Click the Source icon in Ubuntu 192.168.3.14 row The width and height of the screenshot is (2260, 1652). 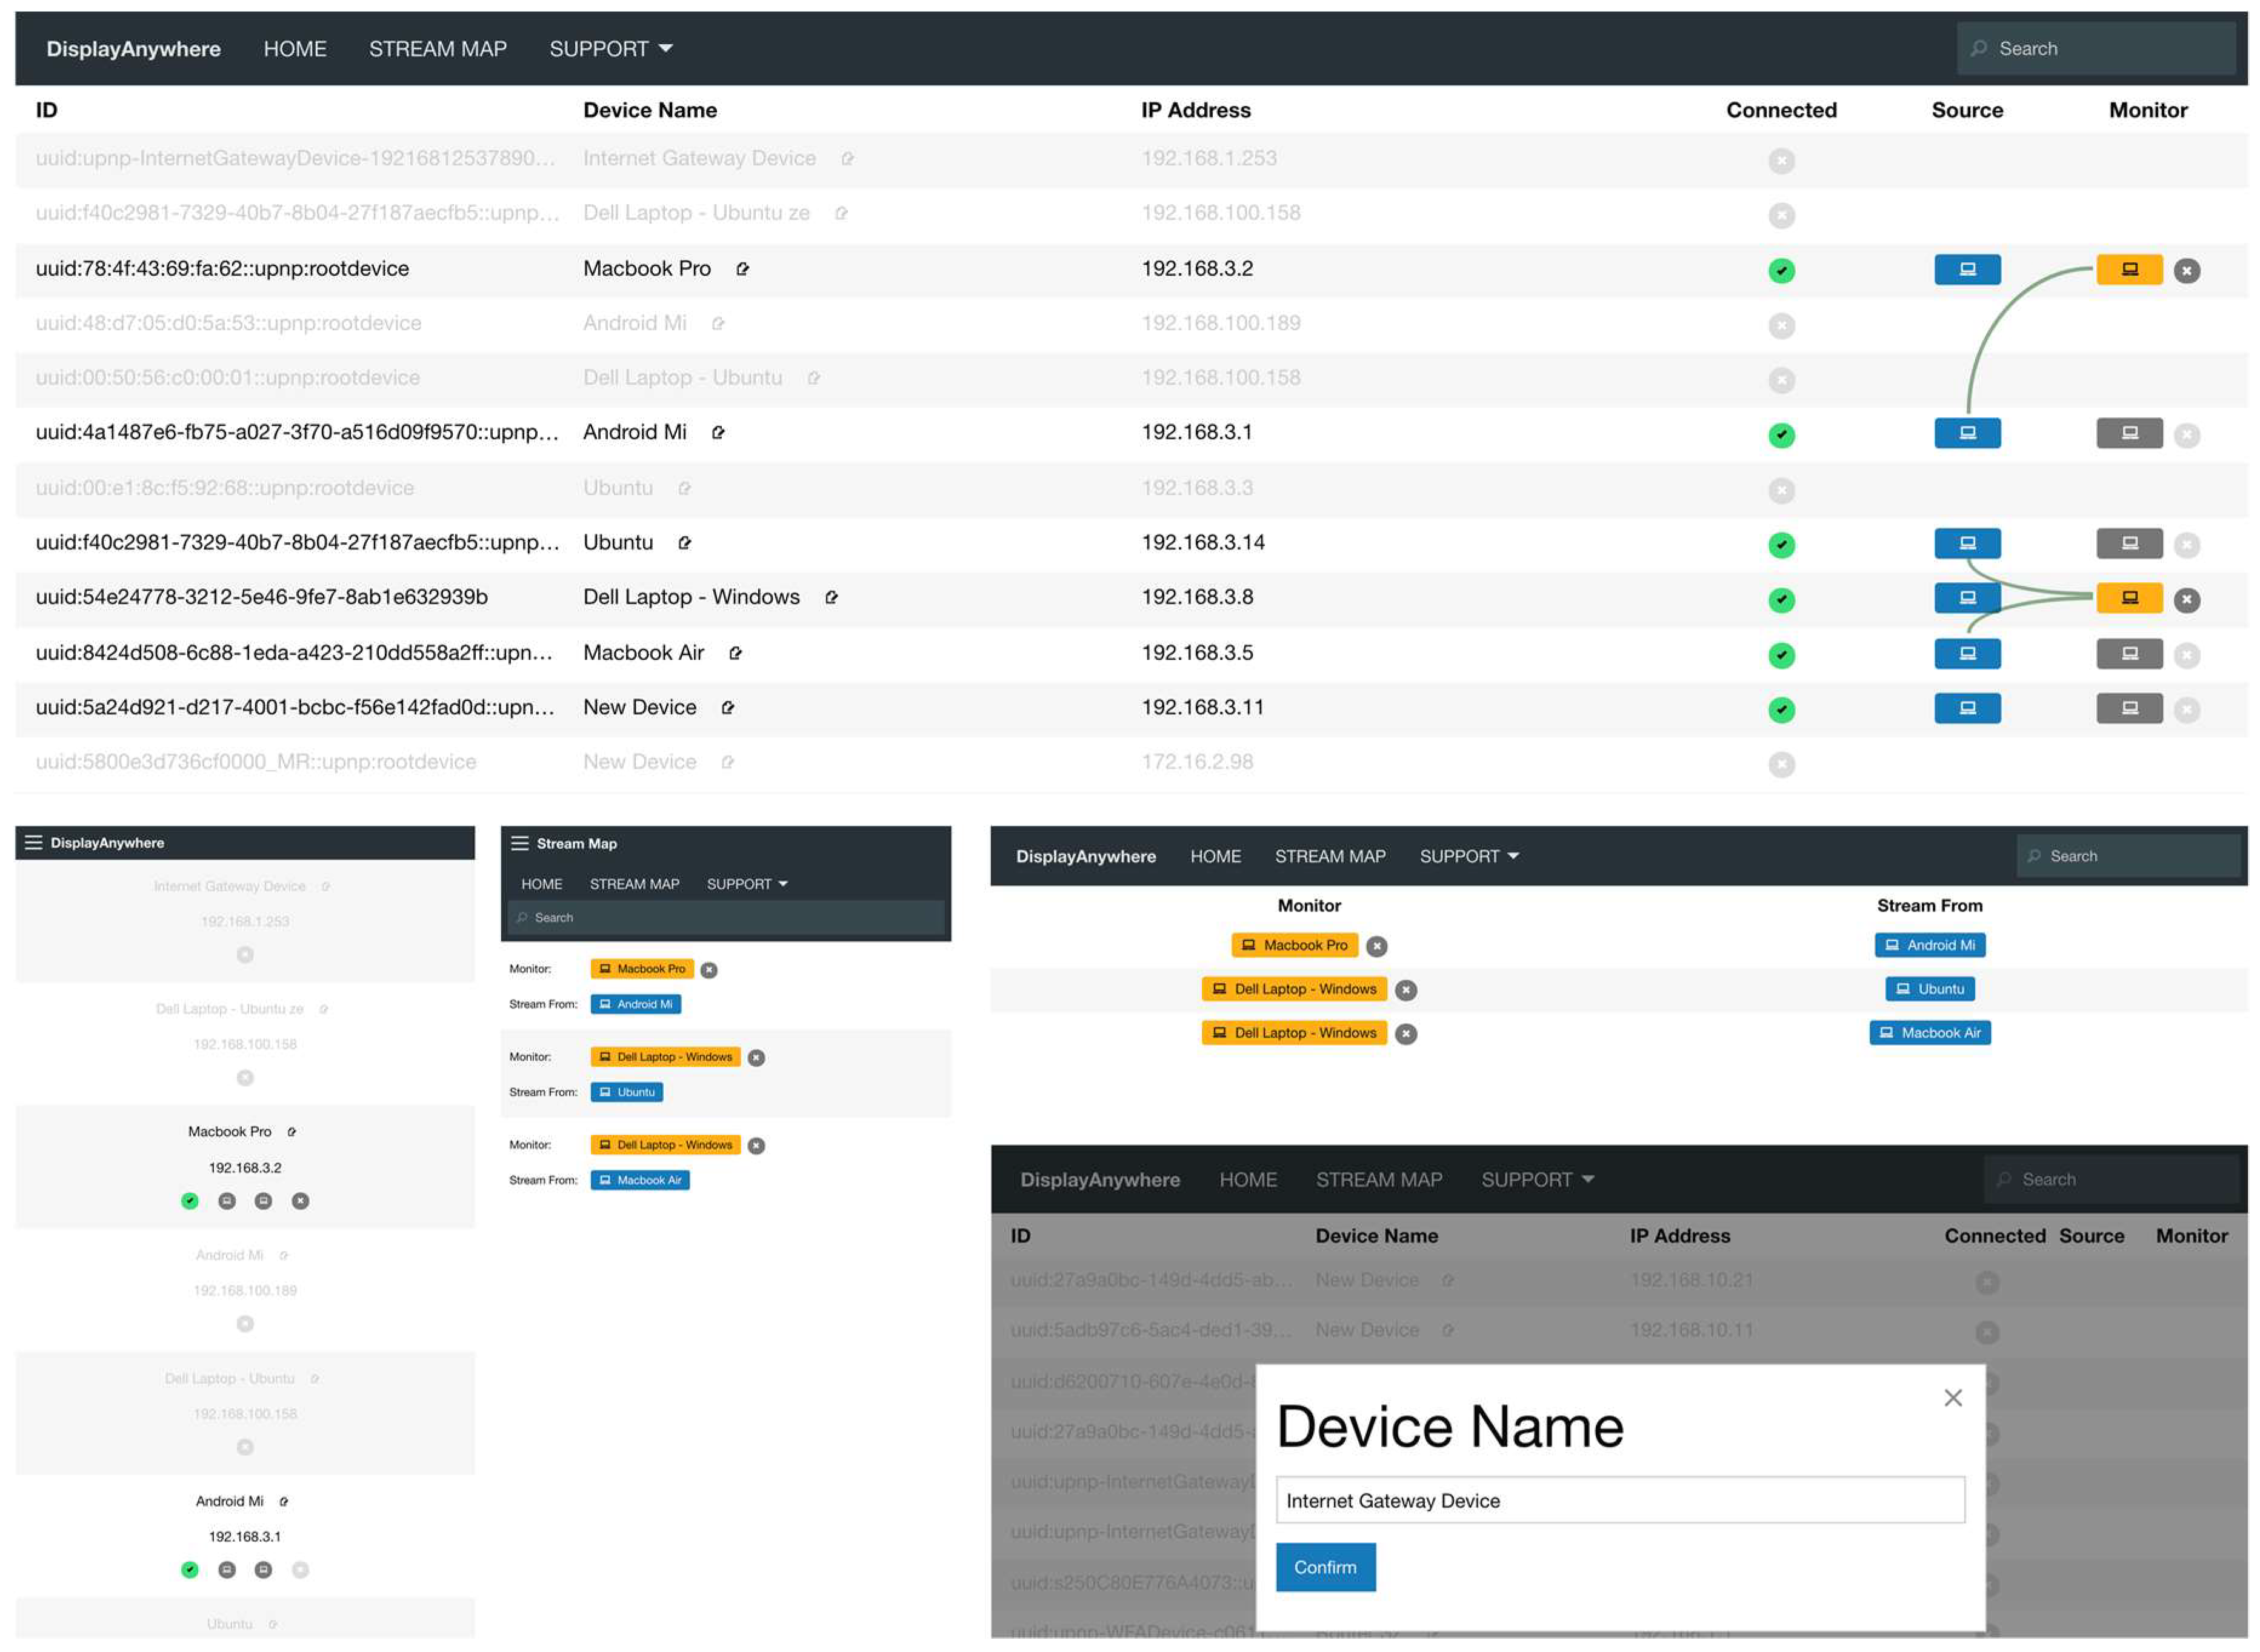1967,543
